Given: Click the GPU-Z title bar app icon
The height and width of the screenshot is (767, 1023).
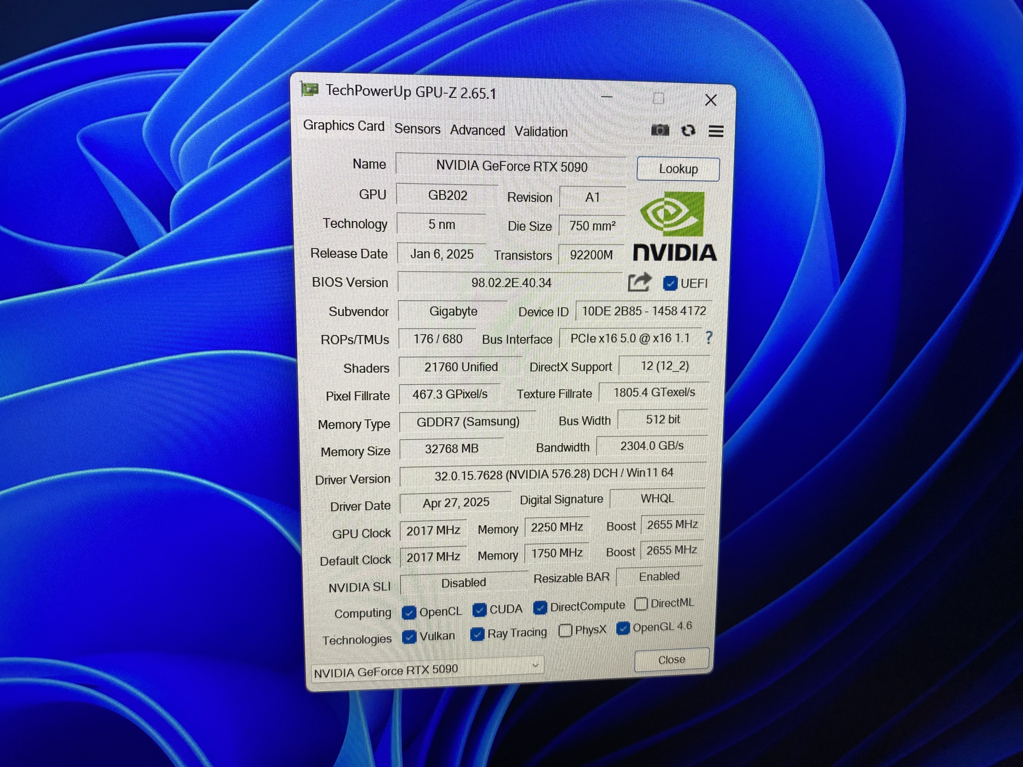Looking at the screenshot, I should (x=310, y=90).
